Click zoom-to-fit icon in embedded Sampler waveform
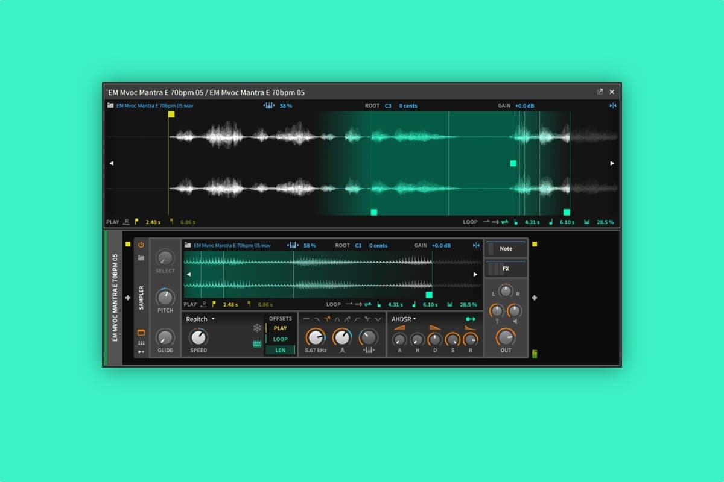The width and height of the screenshot is (724, 482). (477, 245)
